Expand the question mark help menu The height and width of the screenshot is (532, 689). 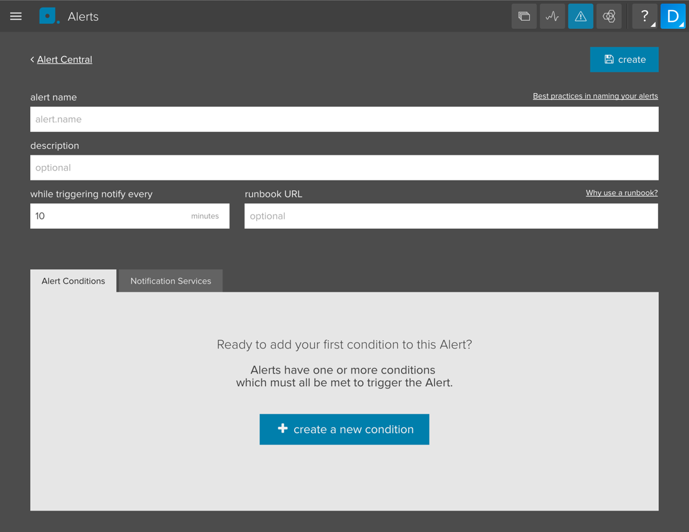[x=644, y=16]
